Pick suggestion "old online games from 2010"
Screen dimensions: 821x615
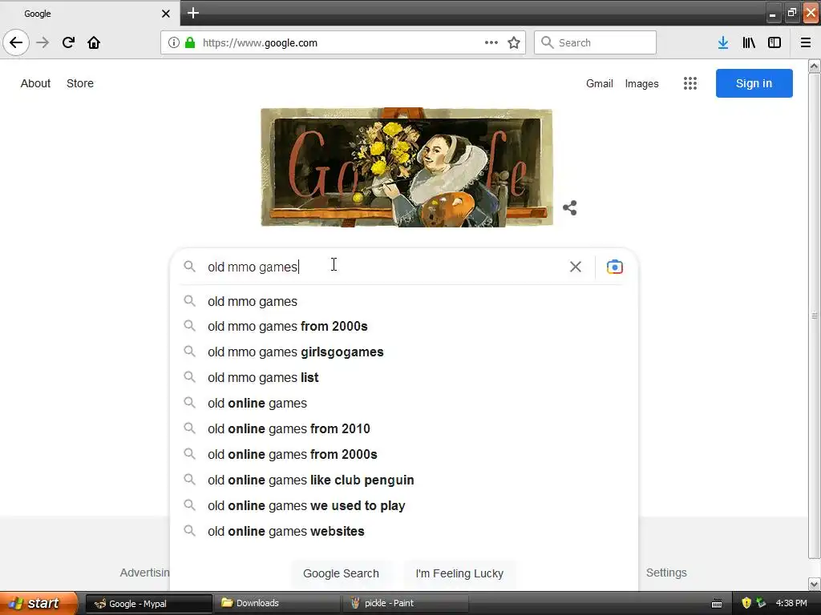(404, 429)
